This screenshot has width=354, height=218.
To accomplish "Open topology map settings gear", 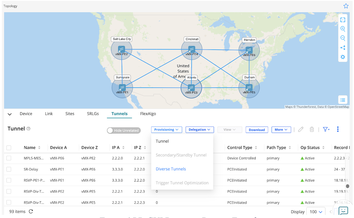I will (x=343, y=57).
